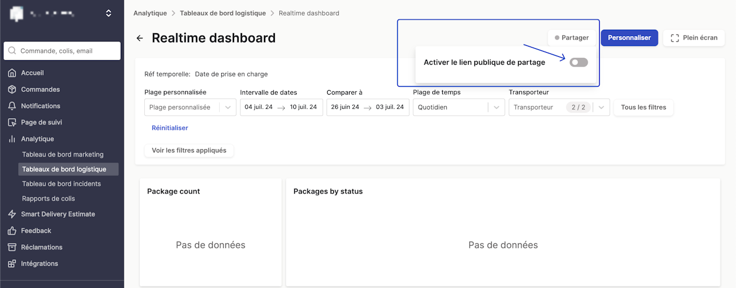Open the Intervalle de dates picker
The image size is (736, 288).
click(x=281, y=107)
